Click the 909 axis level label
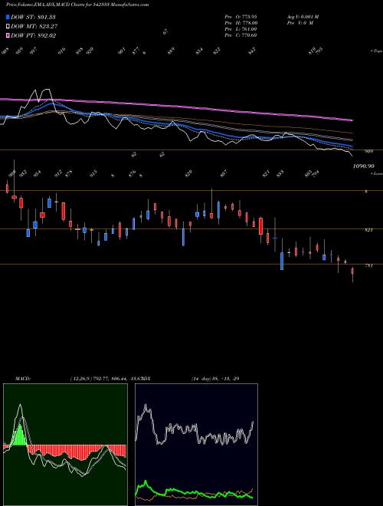The height and width of the screenshot is (506, 383). coord(368,151)
